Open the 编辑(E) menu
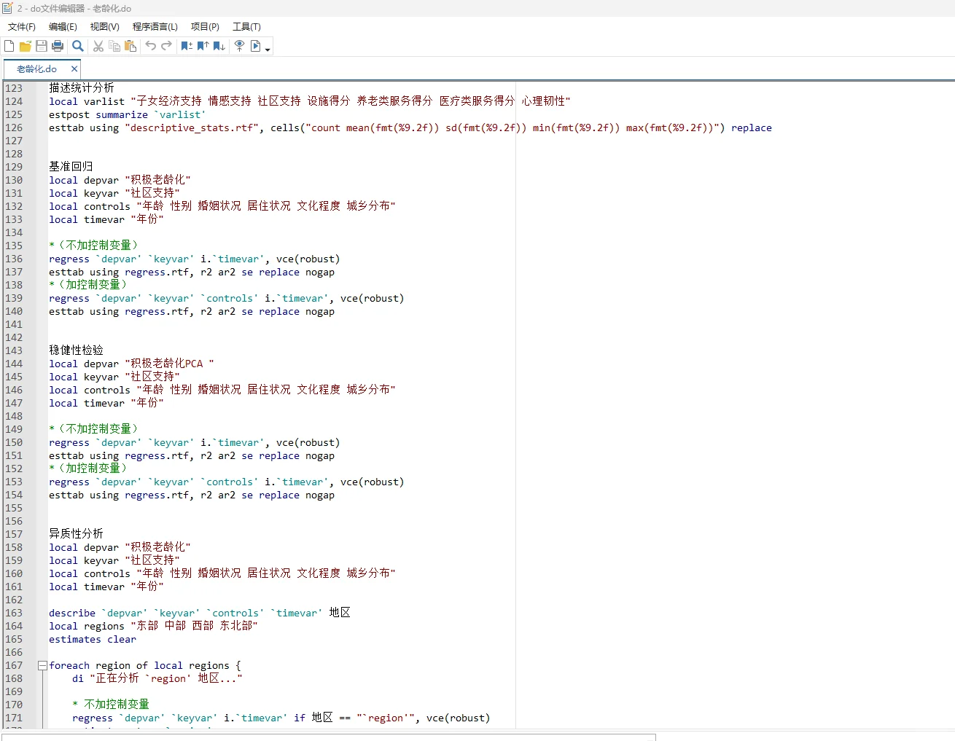The height and width of the screenshot is (741, 955). 63,27
